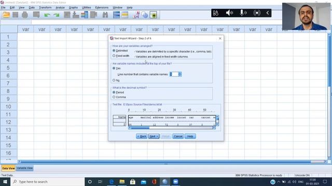
Task: Open the Extensions menu
Action: coord(102,7)
